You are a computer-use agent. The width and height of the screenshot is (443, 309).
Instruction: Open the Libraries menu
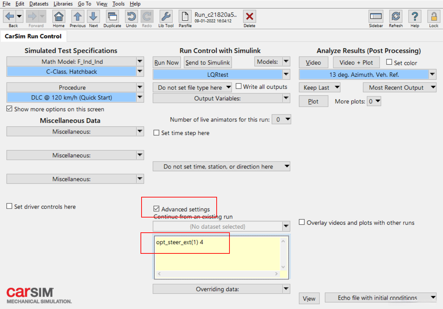tap(63, 4)
